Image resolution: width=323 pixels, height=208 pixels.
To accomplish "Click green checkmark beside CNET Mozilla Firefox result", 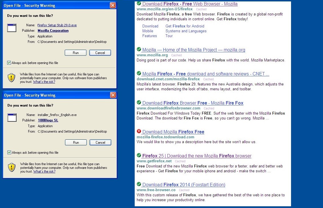I will coord(139,73).
